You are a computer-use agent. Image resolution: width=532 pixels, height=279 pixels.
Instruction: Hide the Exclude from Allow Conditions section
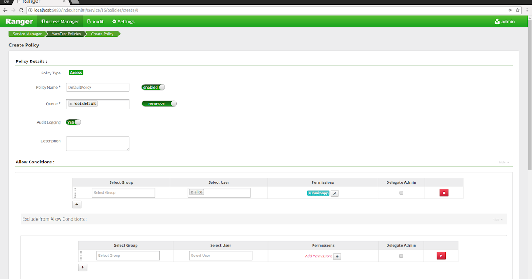[x=497, y=219]
